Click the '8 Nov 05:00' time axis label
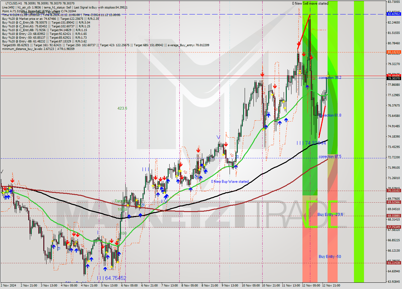 tap(190, 286)
